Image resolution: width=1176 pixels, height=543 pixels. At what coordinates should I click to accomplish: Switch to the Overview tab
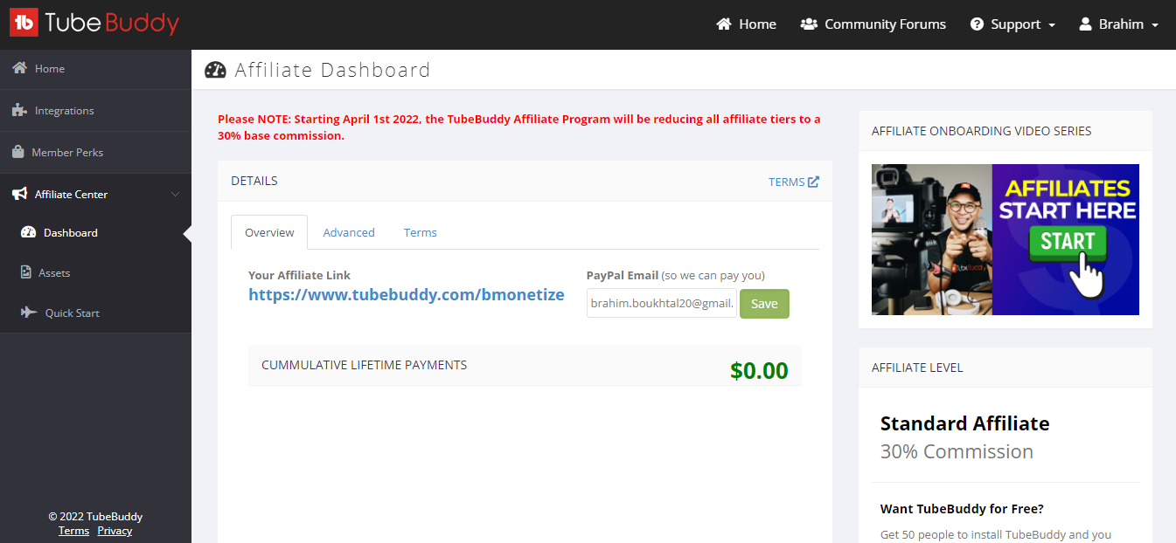[269, 232]
